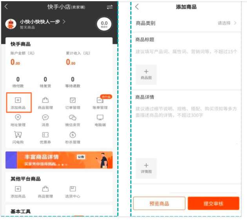View 待付款 pending payment count
This screenshot has height=220, width=247.
pos(18,82)
